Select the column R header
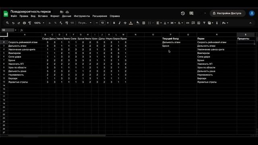This screenshot has height=145, width=258. click(x=217, y=35)
